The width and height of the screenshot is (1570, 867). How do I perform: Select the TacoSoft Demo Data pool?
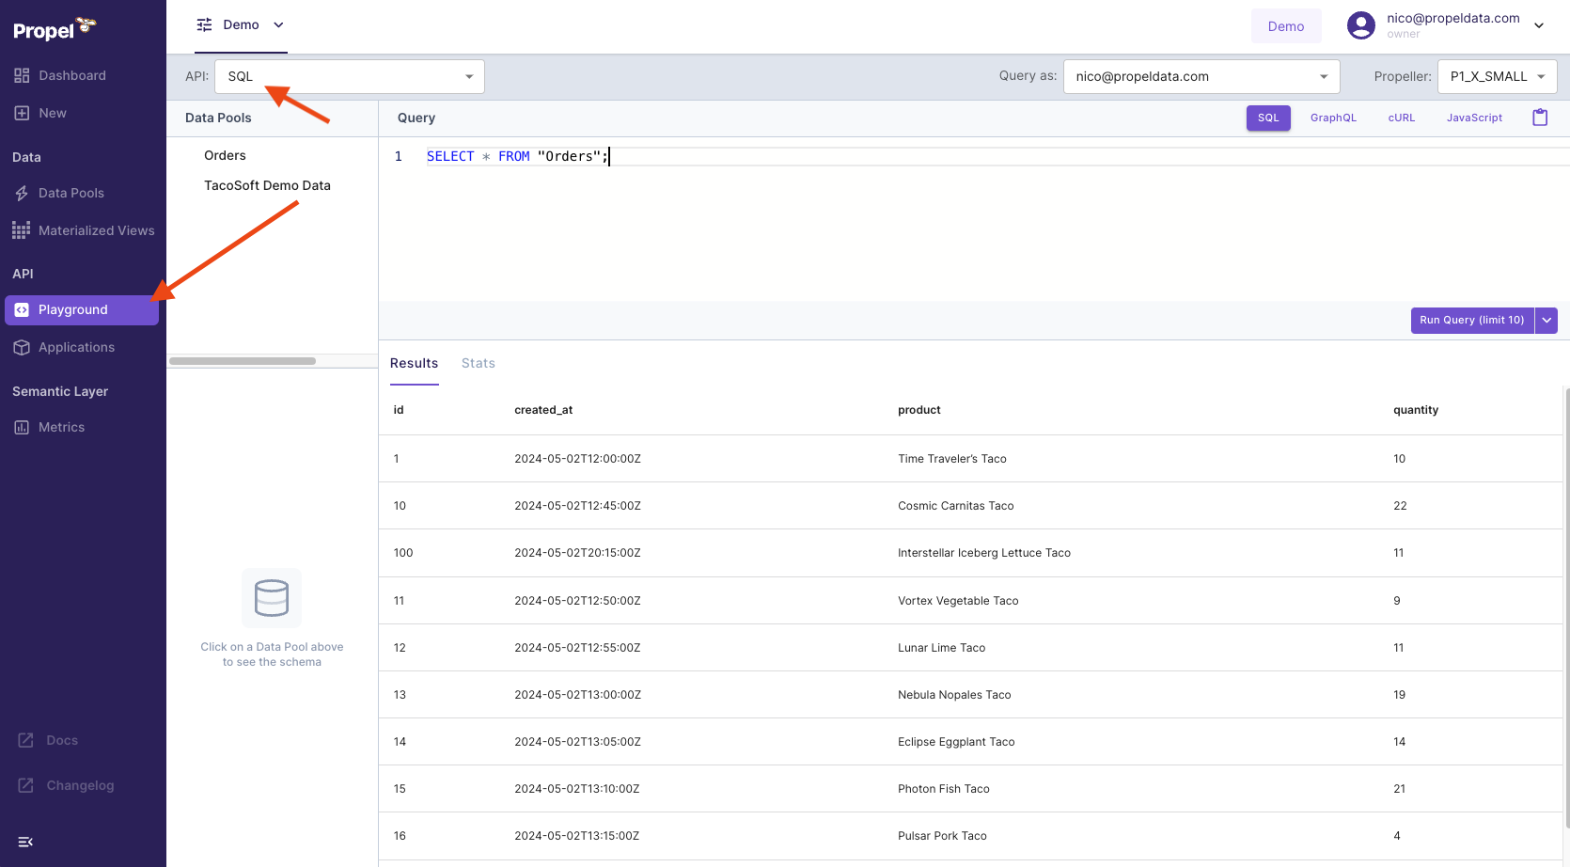coord(267,185)
